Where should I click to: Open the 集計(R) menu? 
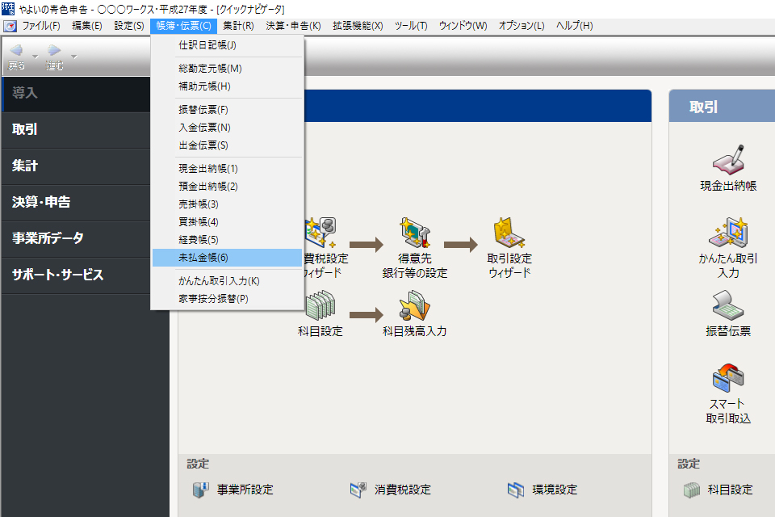pos(238,26)
